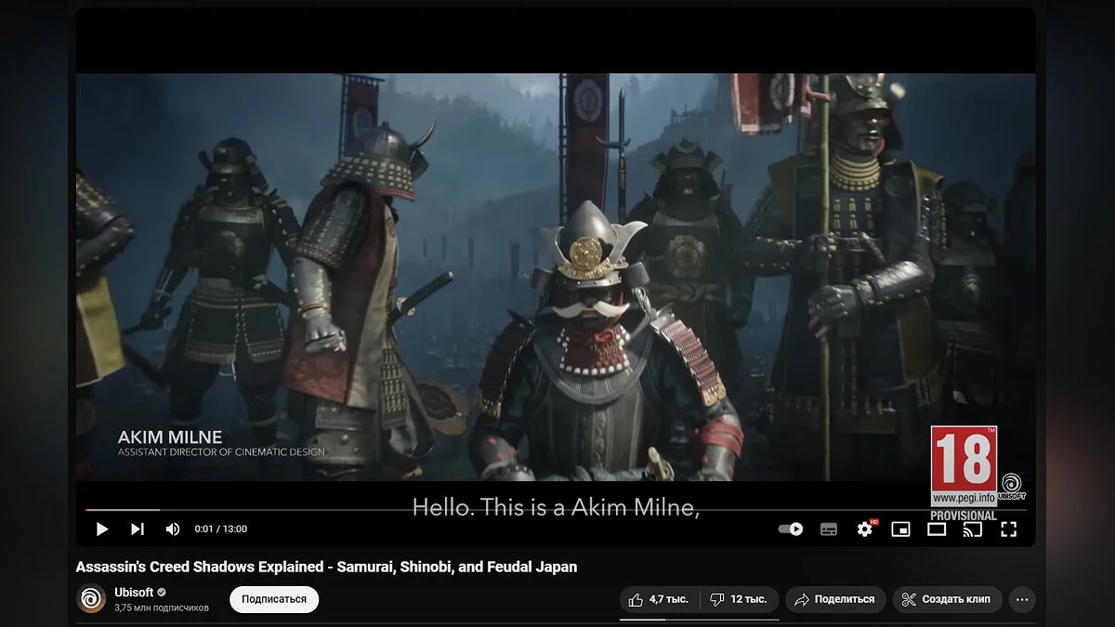Switch to miniplayer mode
The image size is (1115, 627).
(x=900, y=529)
